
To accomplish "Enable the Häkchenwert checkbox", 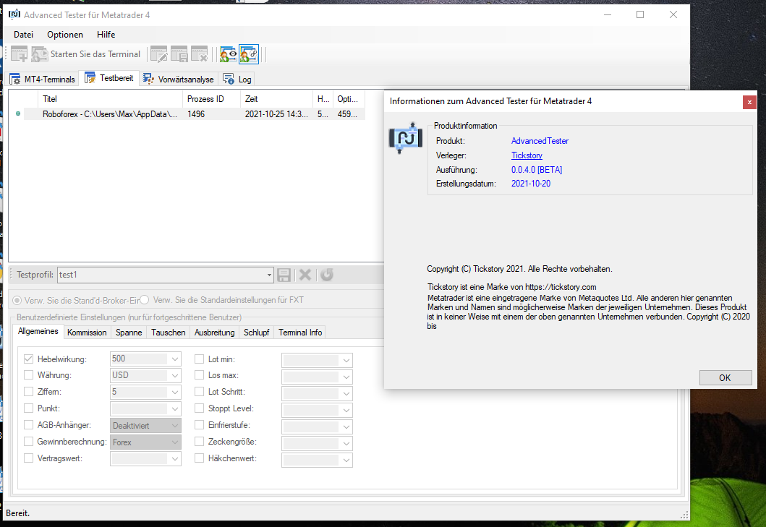I will (199, 458).
